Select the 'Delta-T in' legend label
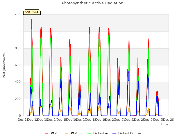 tap(101, 133)
